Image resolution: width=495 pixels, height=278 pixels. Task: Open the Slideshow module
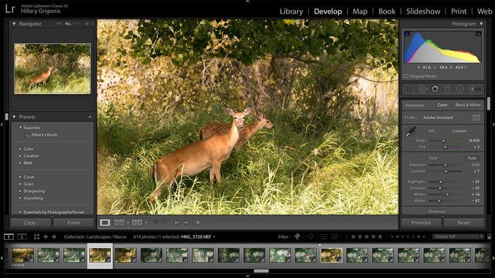pyautogui.click(x=423, y=11)
